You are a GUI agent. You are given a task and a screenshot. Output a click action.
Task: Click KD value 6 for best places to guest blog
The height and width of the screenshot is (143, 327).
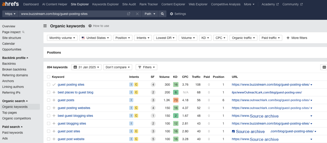[x=175, y=92]
